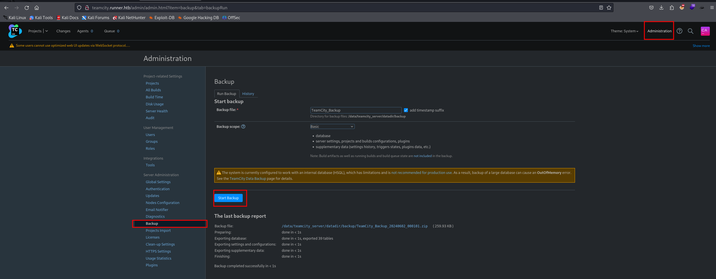Open the extensions puzzle icon
716x279 pixels.
coord(672,8)
